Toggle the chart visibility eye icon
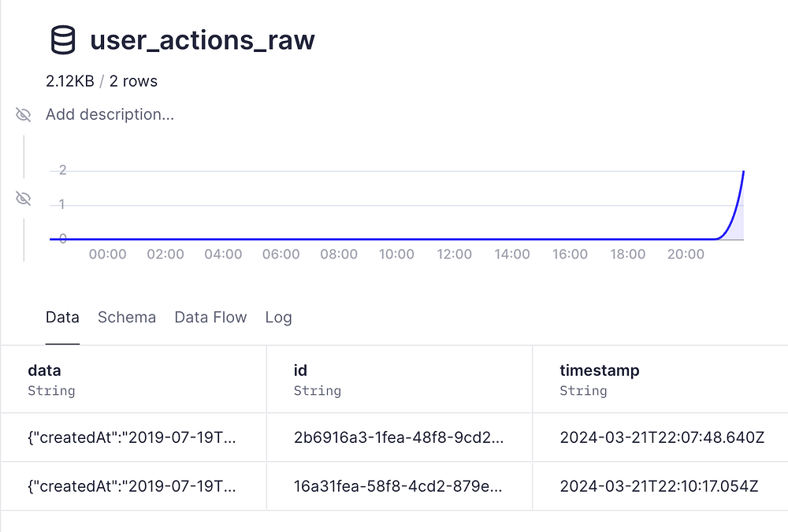The height and width of the screenshot is (532, 788). (24, 198)
